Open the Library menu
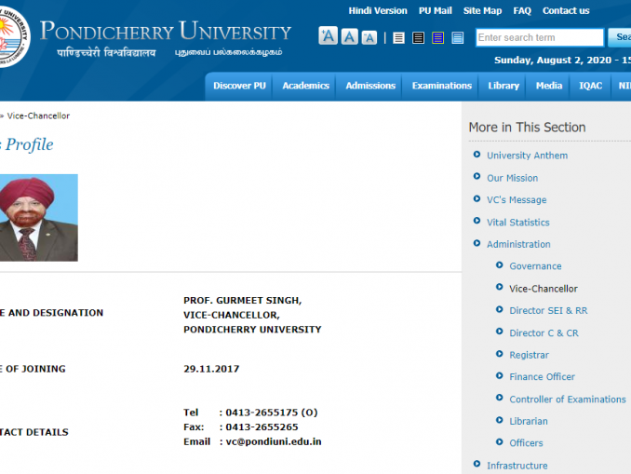 [x=503, y=86]
